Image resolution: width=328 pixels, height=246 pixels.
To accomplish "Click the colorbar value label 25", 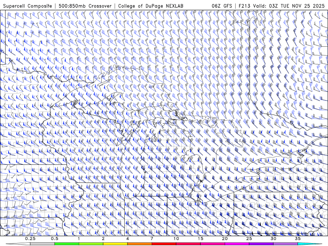I will tap(249, 239).
